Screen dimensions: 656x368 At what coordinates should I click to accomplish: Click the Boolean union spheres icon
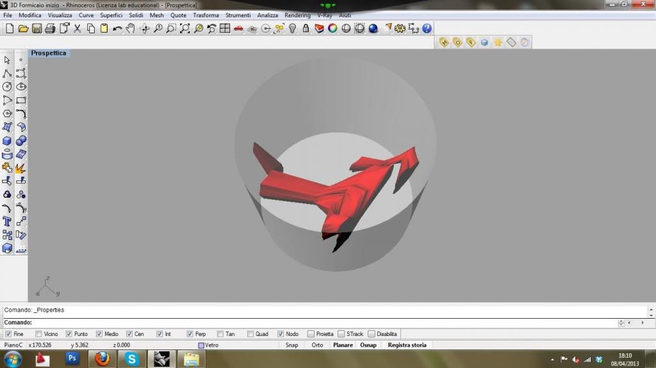(x=21, y=141)
